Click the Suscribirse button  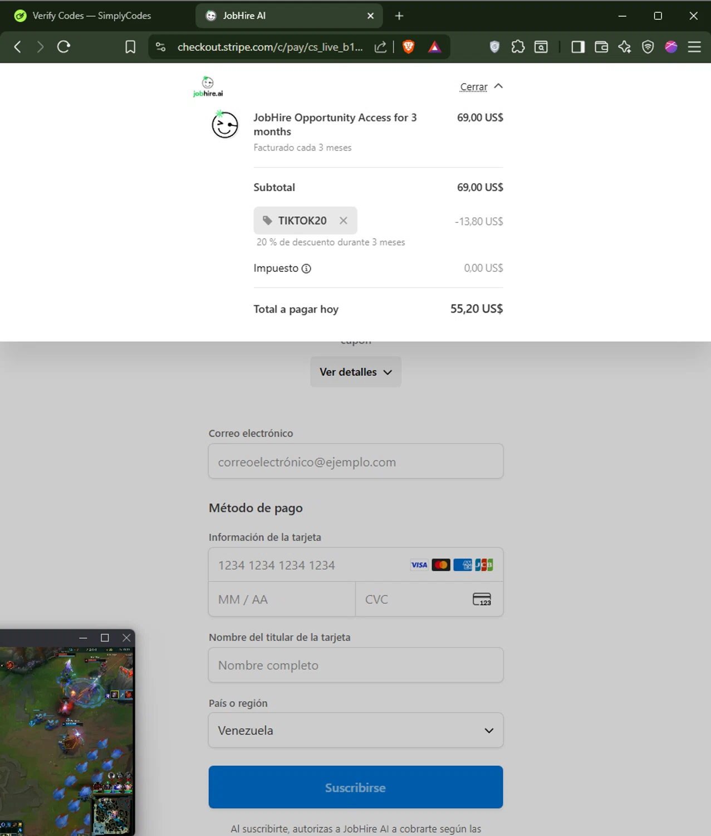[x=356, y=787]
